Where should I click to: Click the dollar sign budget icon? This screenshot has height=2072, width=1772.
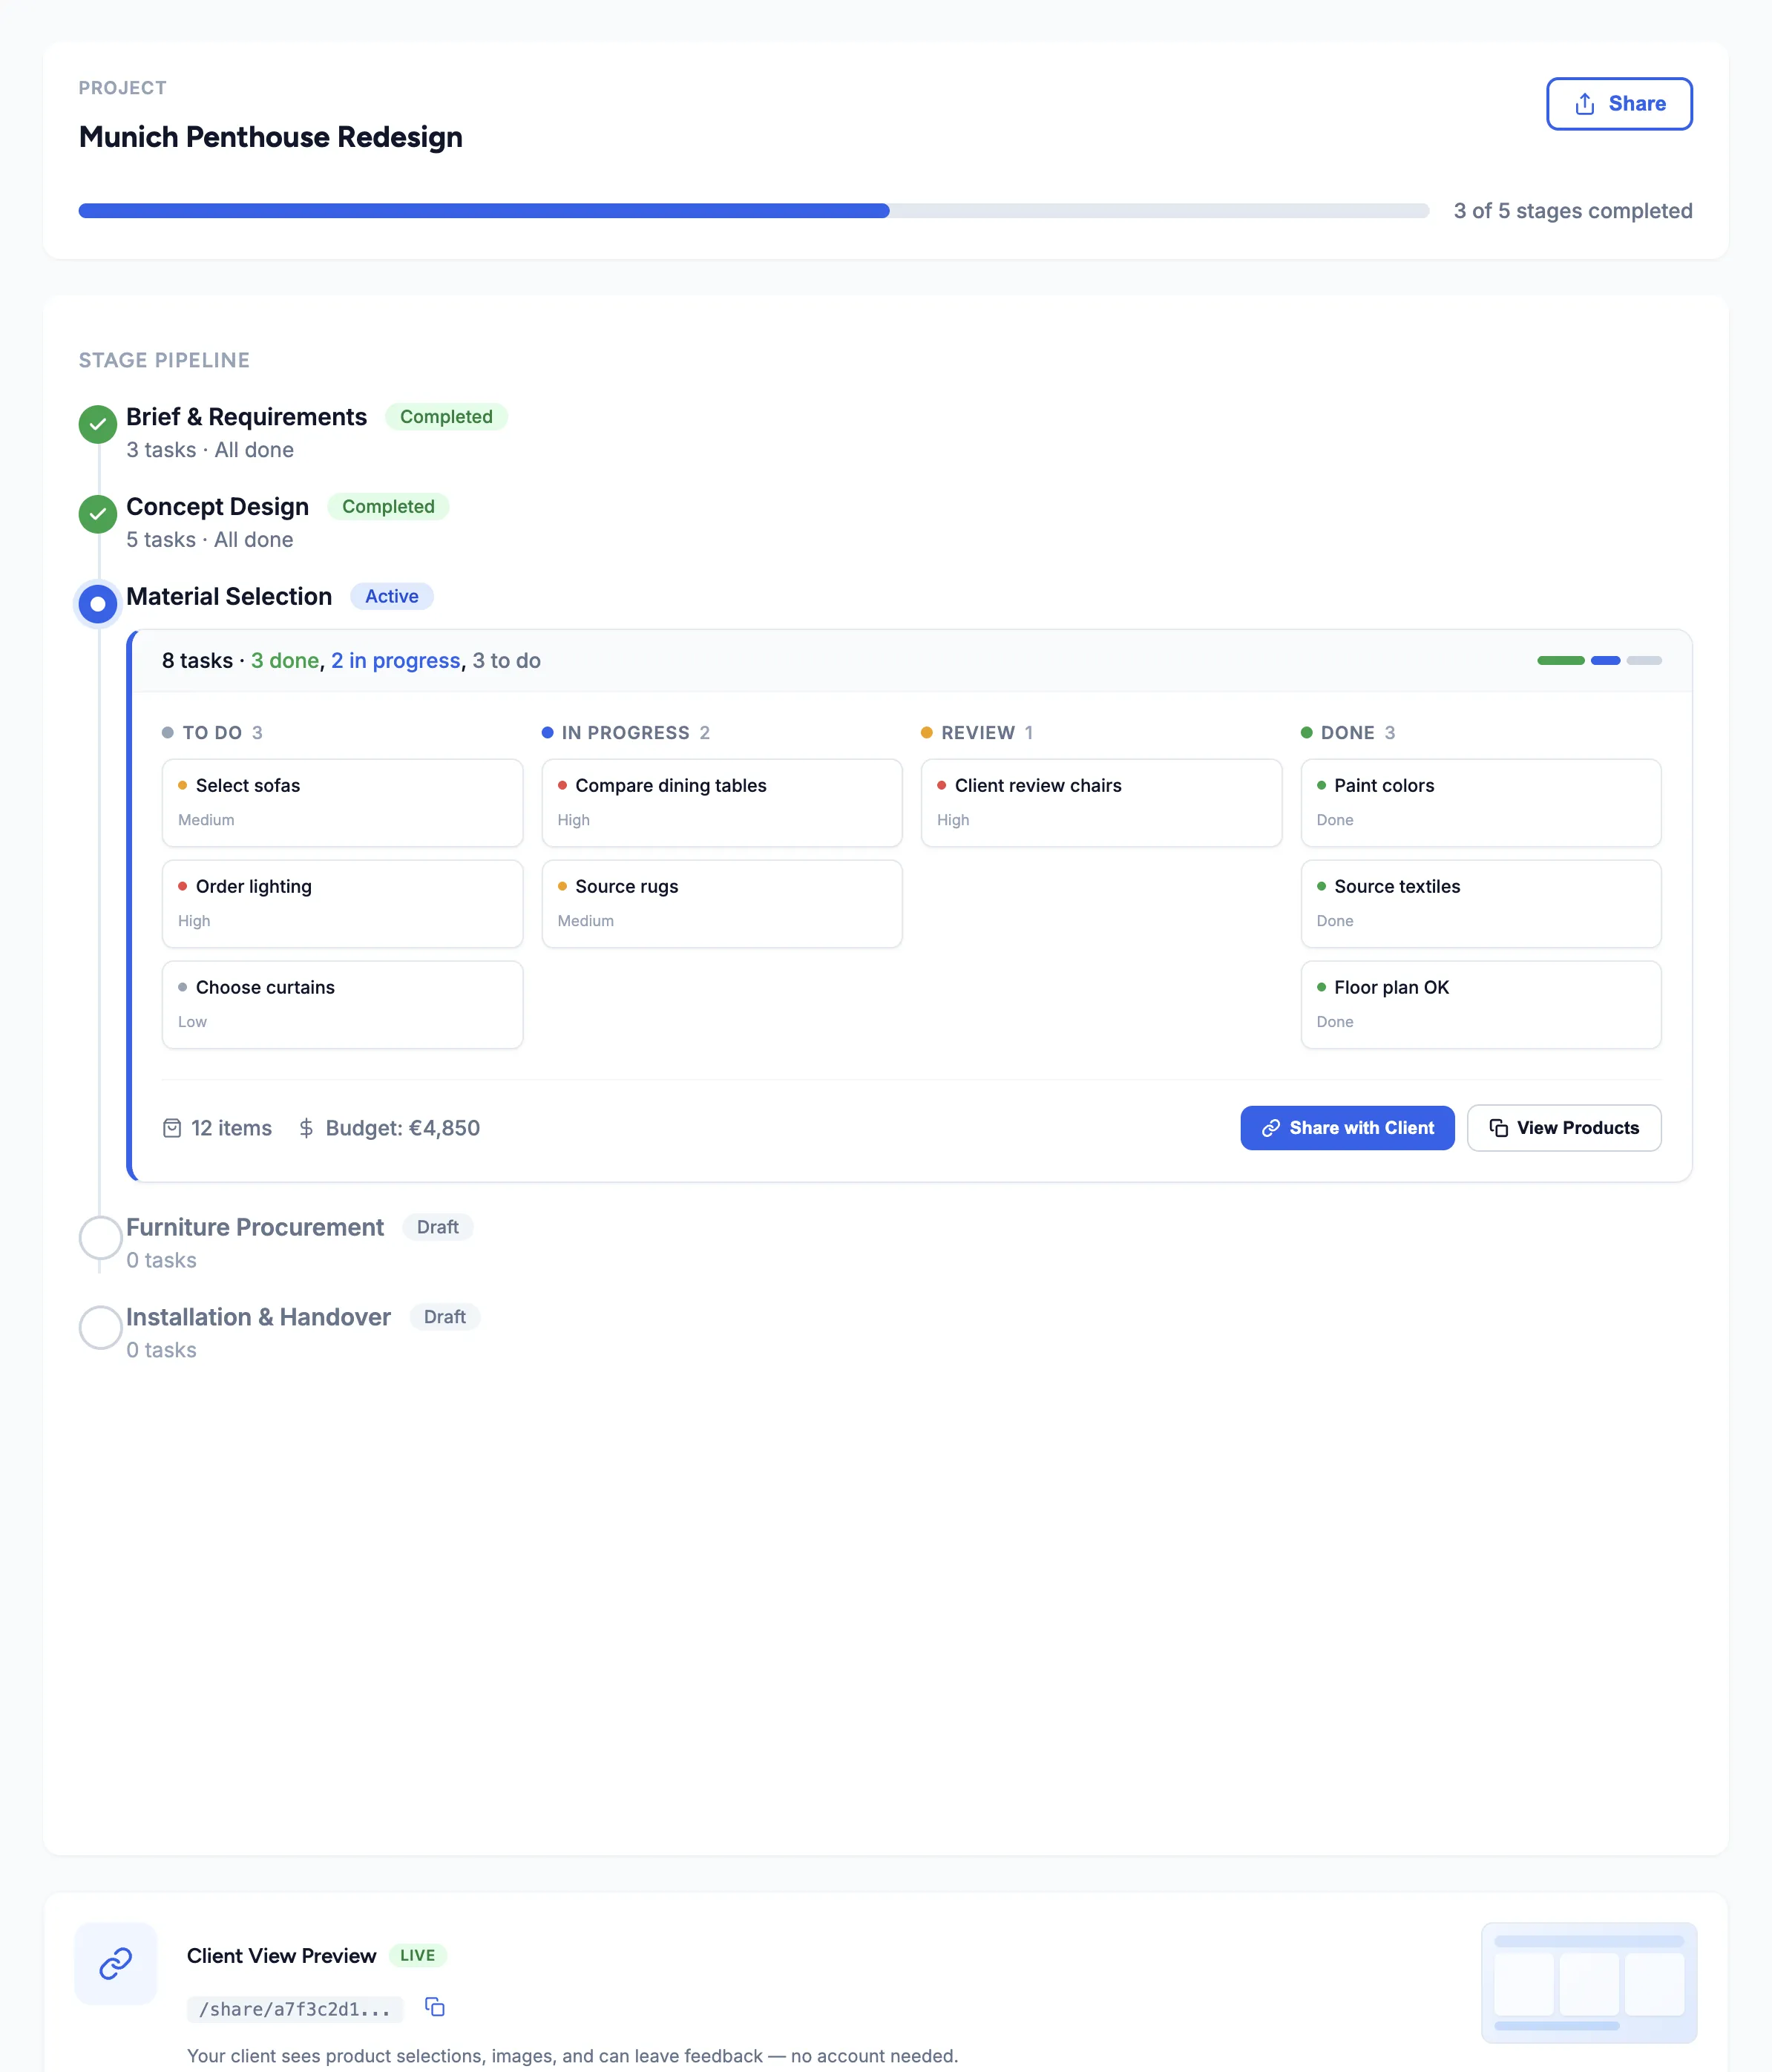[306, 1128]
